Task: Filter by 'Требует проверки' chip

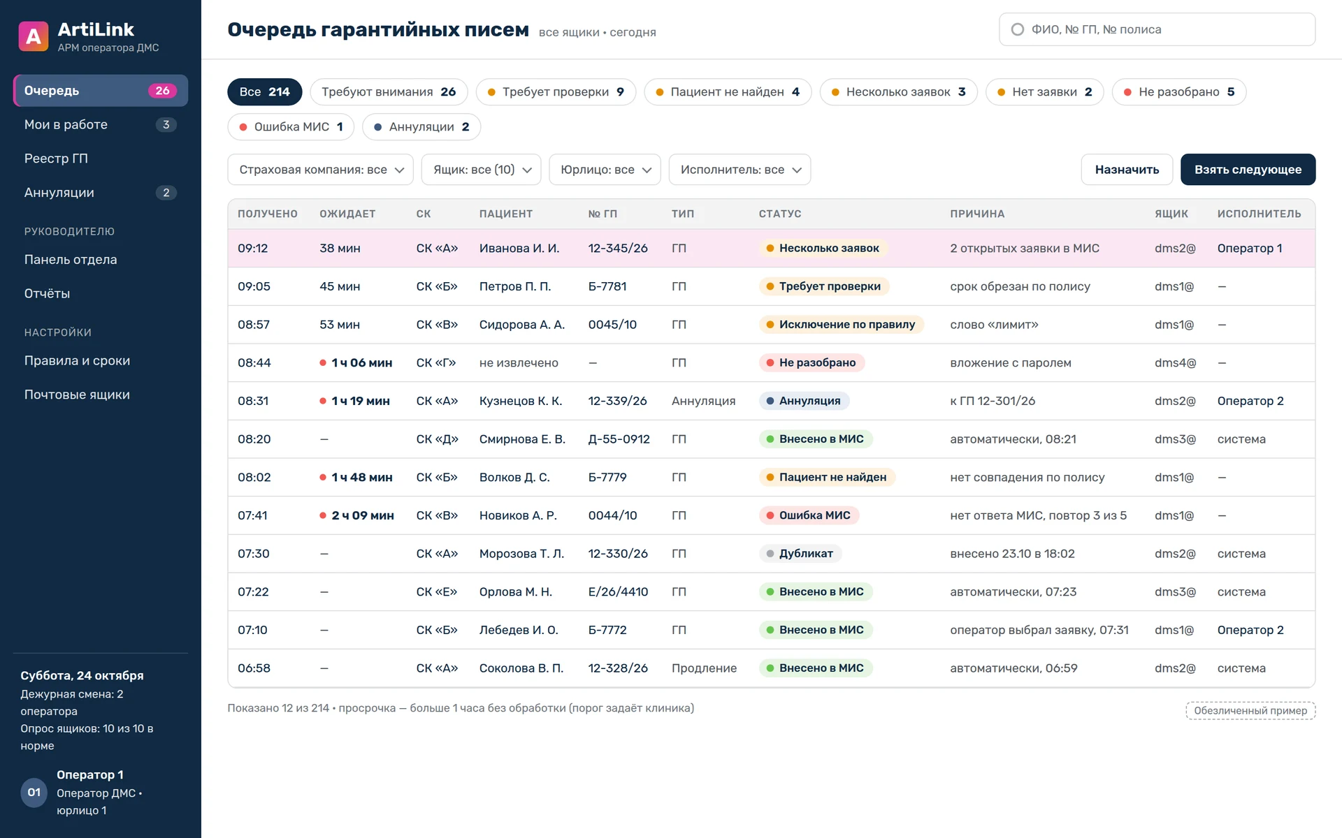Action: point(556,91)
